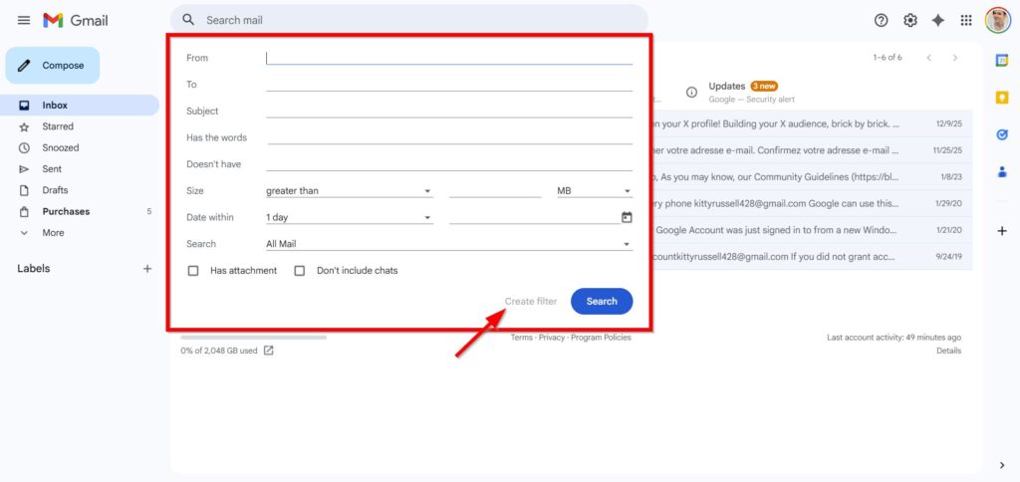Open the Settings gear icon

910,21
